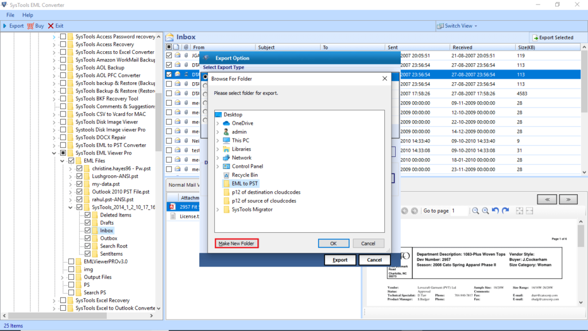Expand SysTools Migrator folder node
Viewport: 588px width, 331px height.
pos(218,210)
